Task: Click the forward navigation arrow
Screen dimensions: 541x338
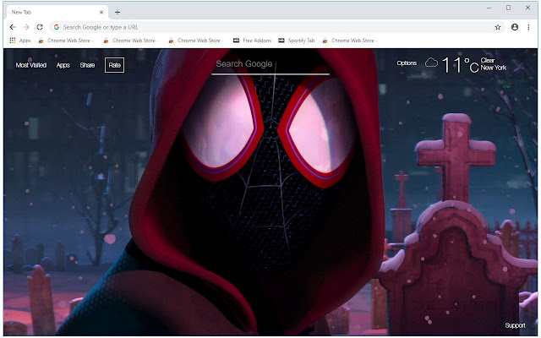Action: tap(26, 27)
